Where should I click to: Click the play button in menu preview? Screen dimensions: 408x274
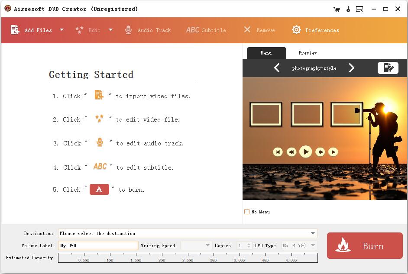(305, 152)
